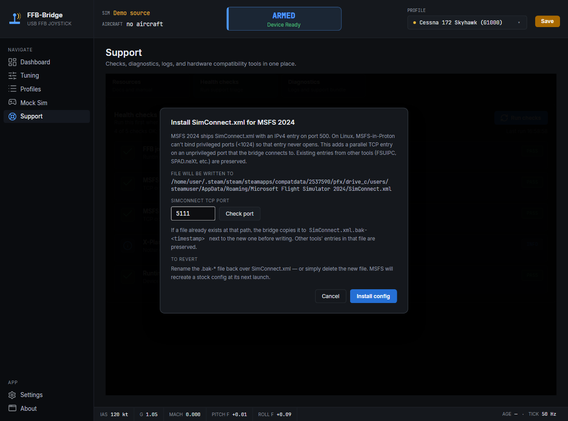
Task: Click the ROLL F +0.09 readout
Action: (x=275, y=414)
